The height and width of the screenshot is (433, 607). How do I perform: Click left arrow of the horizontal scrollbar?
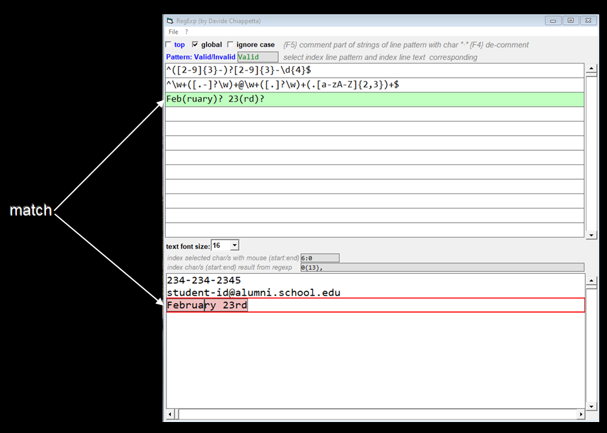click(170, 414)
